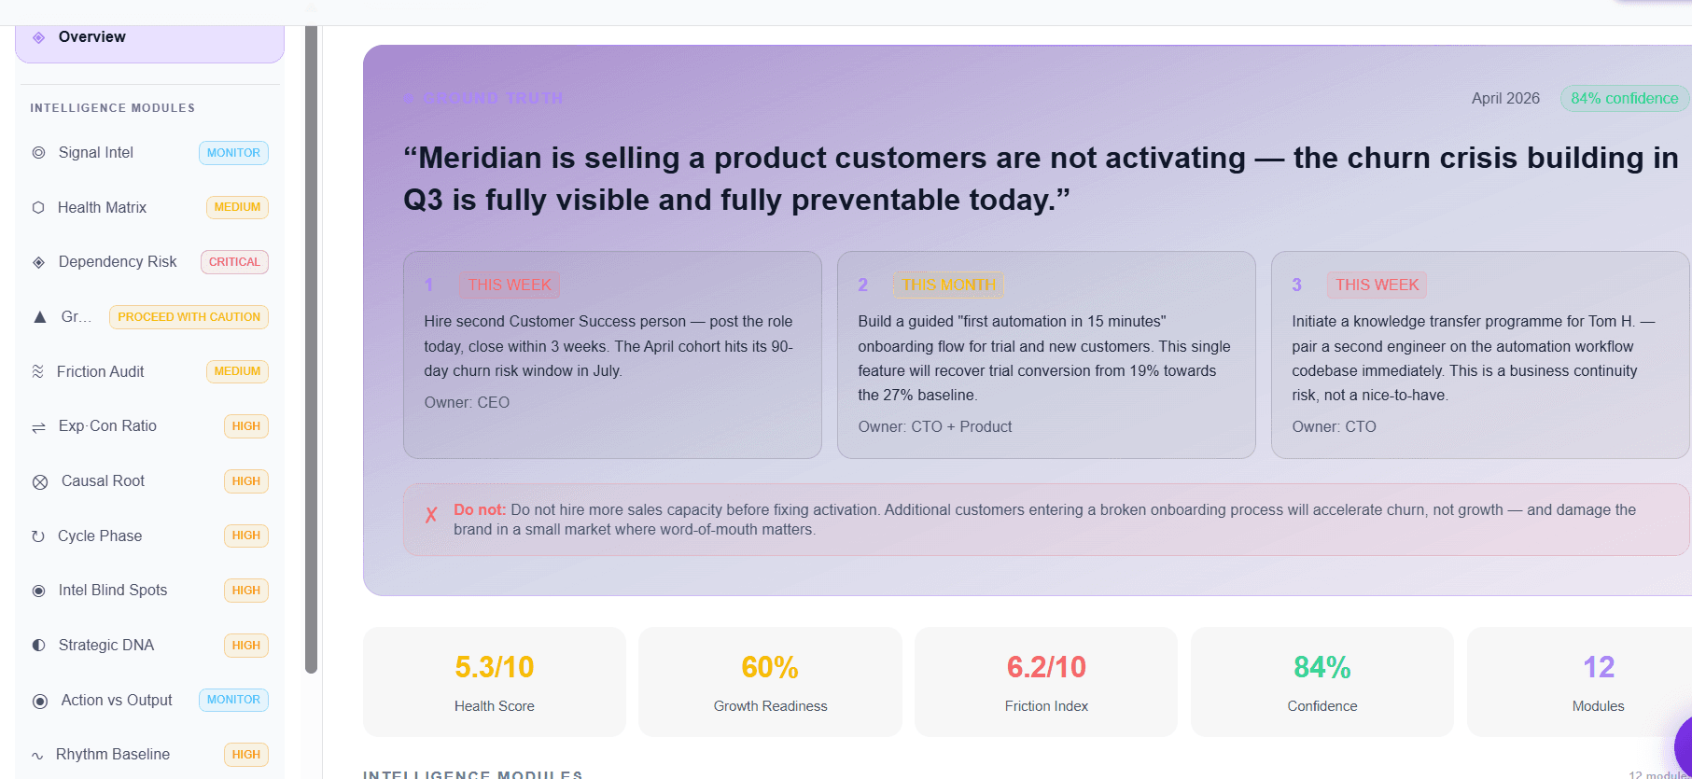This screenshot has height=779, width=1692.
Task: Click the Exp·Con Ratio arrows icon
Action: click(38, 426)
